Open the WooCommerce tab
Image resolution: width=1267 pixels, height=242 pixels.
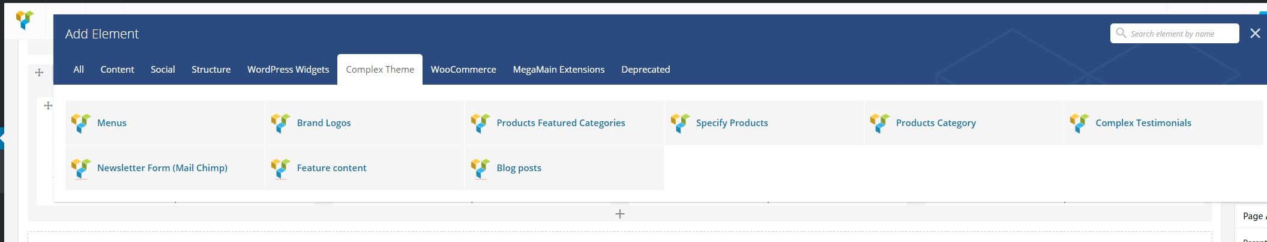pos(463,70)
